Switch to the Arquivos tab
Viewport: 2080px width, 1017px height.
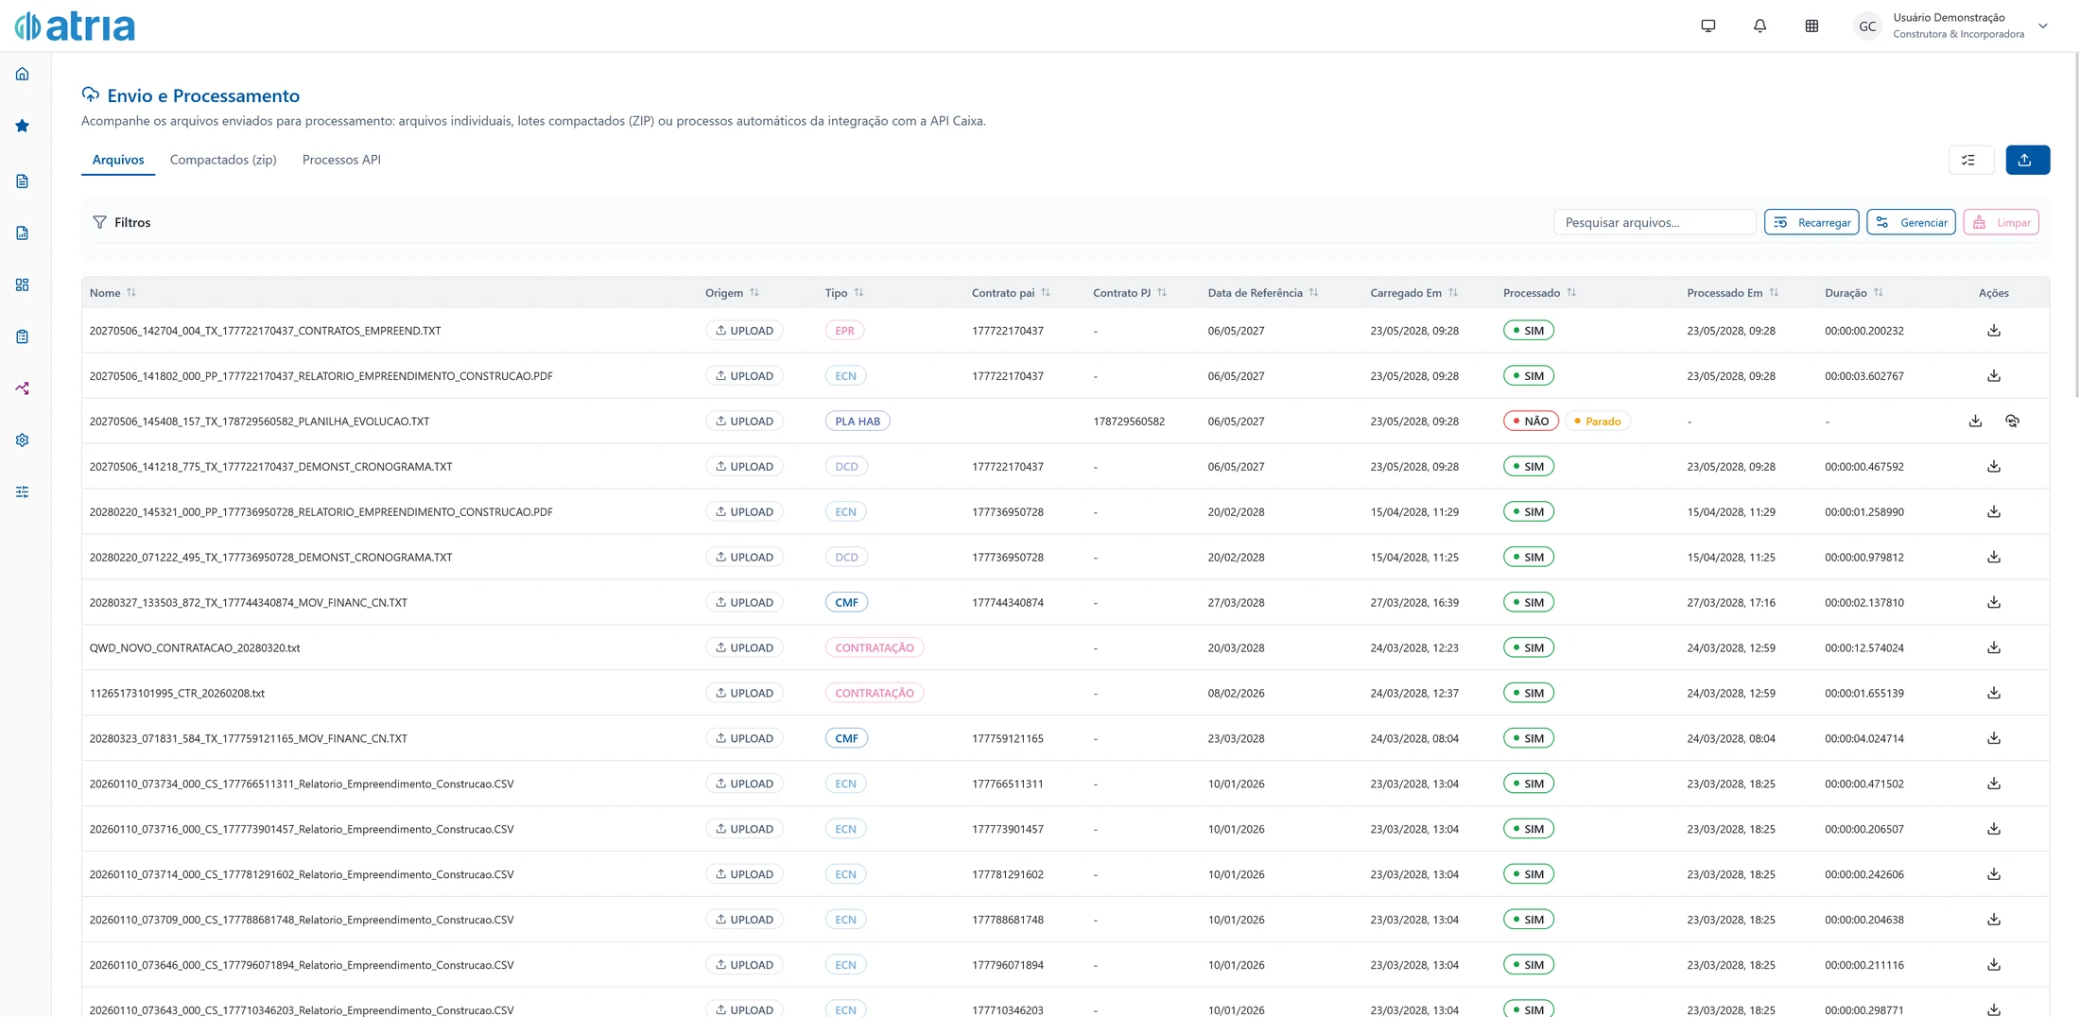point(118,160)
